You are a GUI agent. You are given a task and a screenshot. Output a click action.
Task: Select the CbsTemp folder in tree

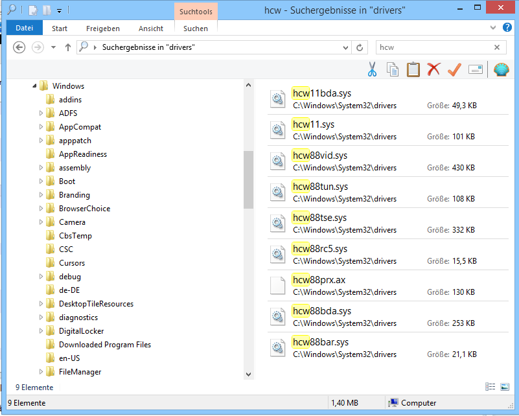pyautogui.click(x=75, y=236)
